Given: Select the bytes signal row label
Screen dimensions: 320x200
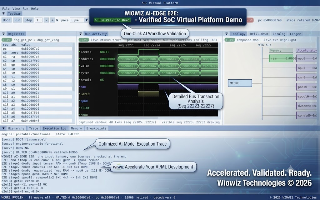Looking at the screenshot, I should (85, 73).
